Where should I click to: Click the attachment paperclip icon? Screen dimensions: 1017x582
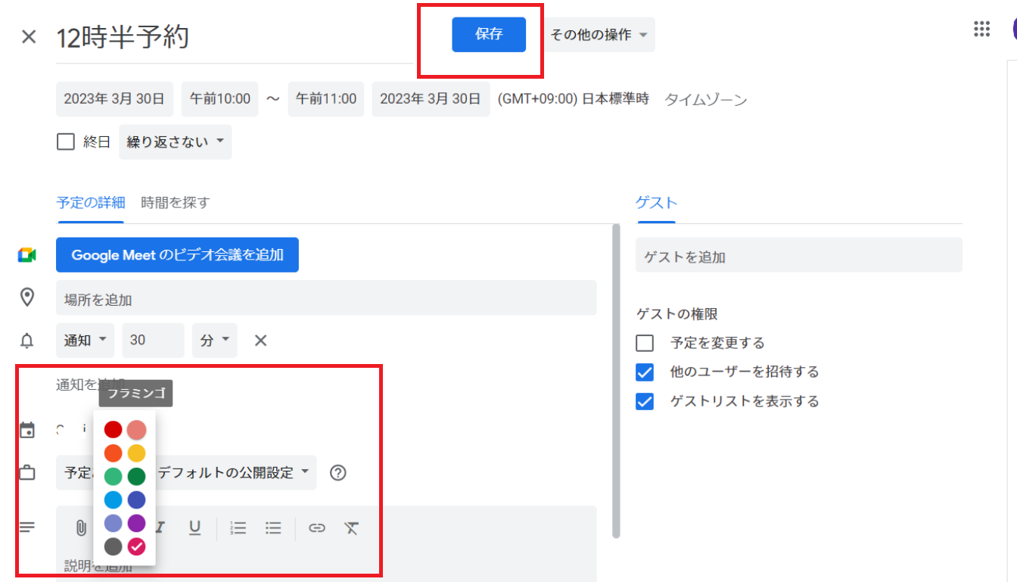(80, 528)
